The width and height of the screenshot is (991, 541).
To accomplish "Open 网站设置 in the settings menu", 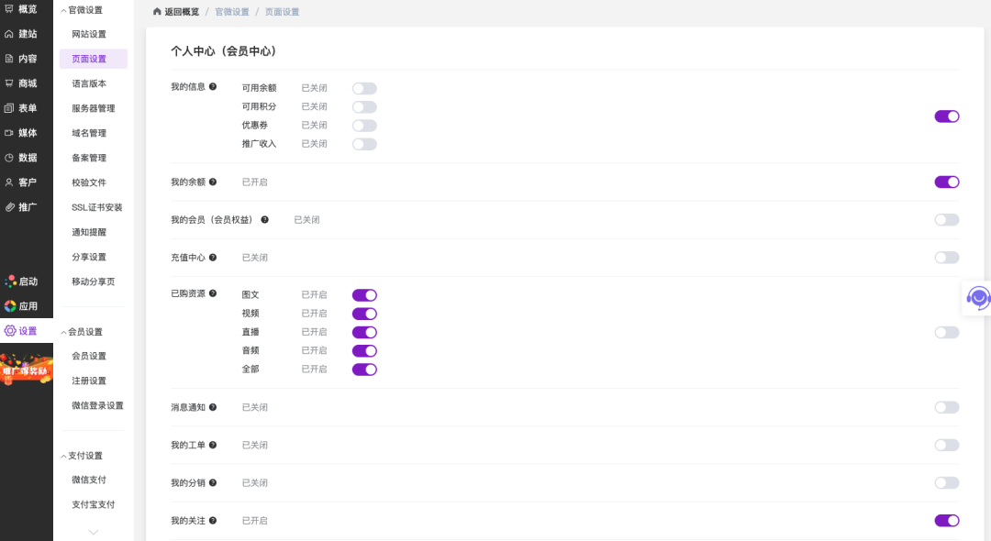I will tap(89, 34).
